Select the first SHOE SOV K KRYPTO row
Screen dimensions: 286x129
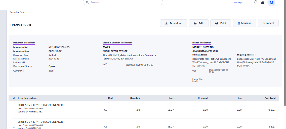(x=40, y=105)
